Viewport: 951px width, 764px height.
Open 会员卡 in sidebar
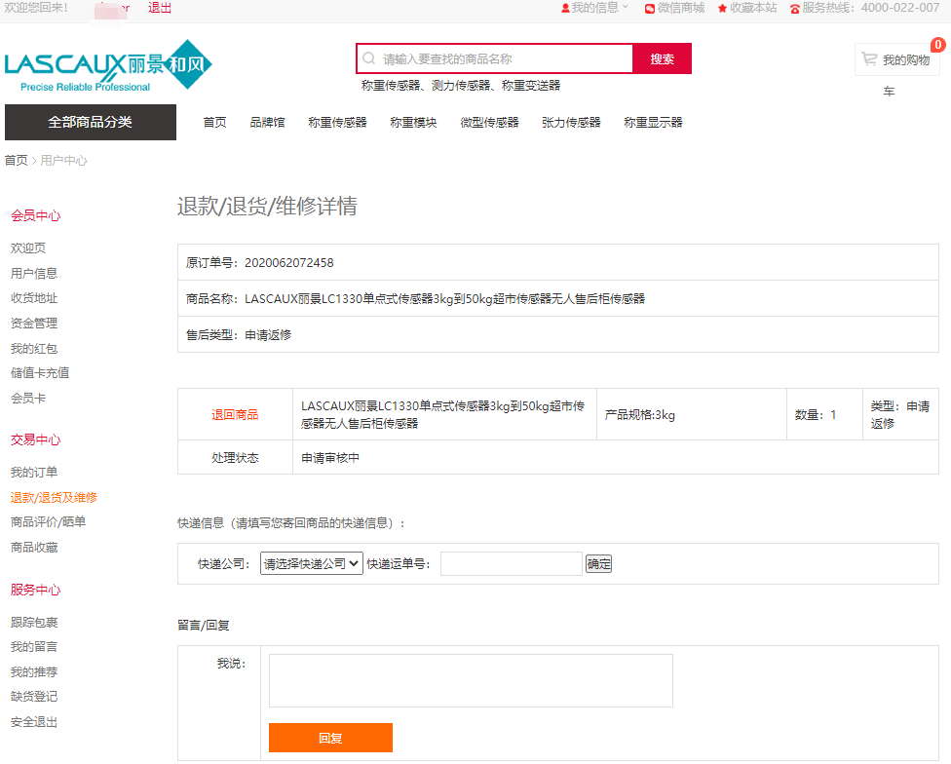(x=28, y=399)
